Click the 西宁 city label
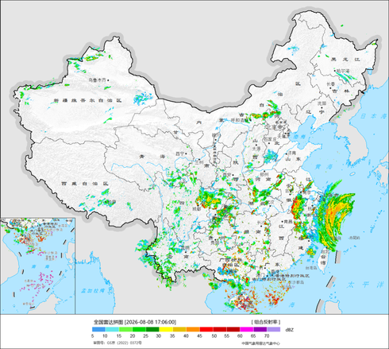 pyautogui.click(x=180, y=153)
